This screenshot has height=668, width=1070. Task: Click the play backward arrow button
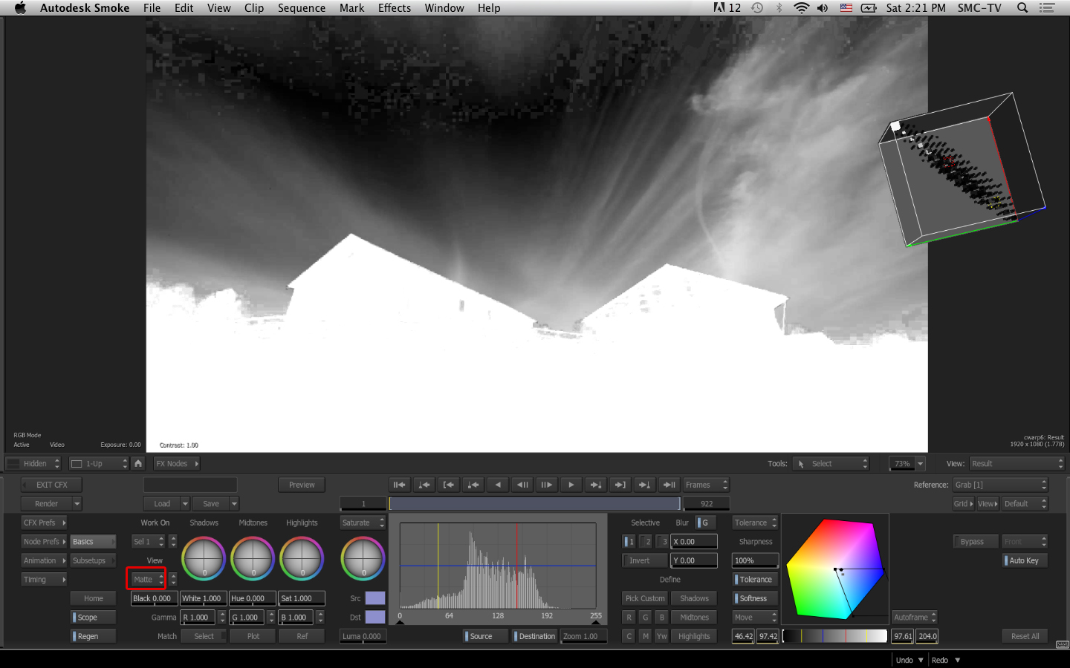498,485
